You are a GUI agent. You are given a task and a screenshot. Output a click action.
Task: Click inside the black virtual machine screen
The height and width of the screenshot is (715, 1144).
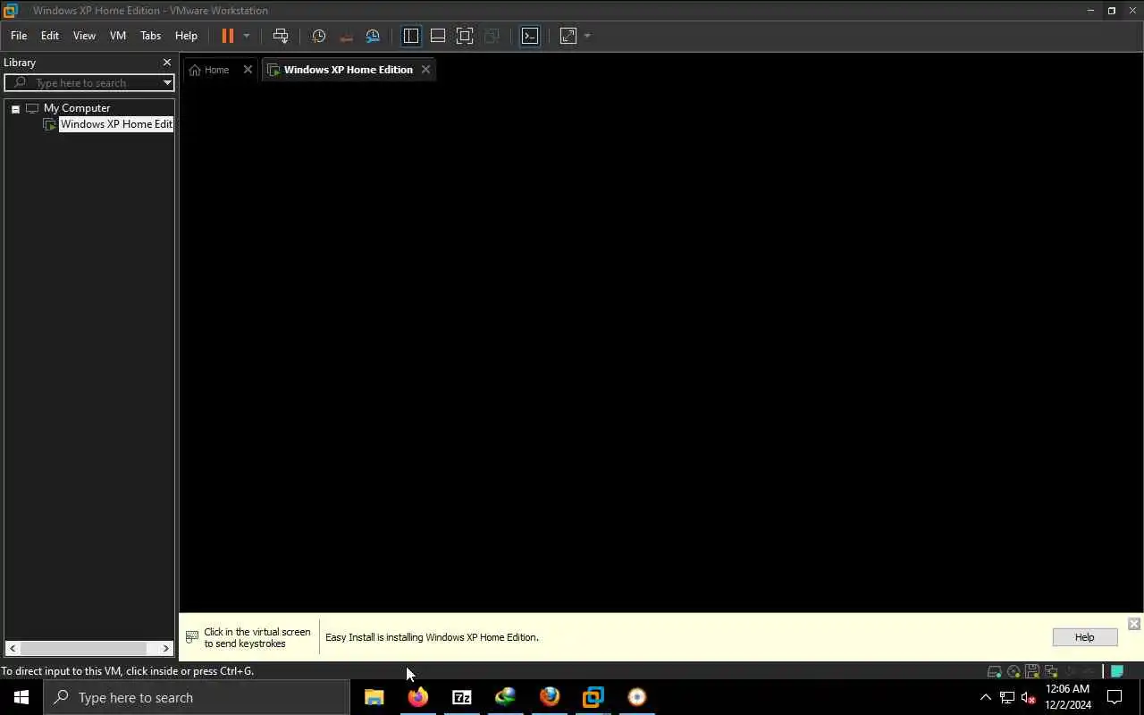[x=661, y=349]
